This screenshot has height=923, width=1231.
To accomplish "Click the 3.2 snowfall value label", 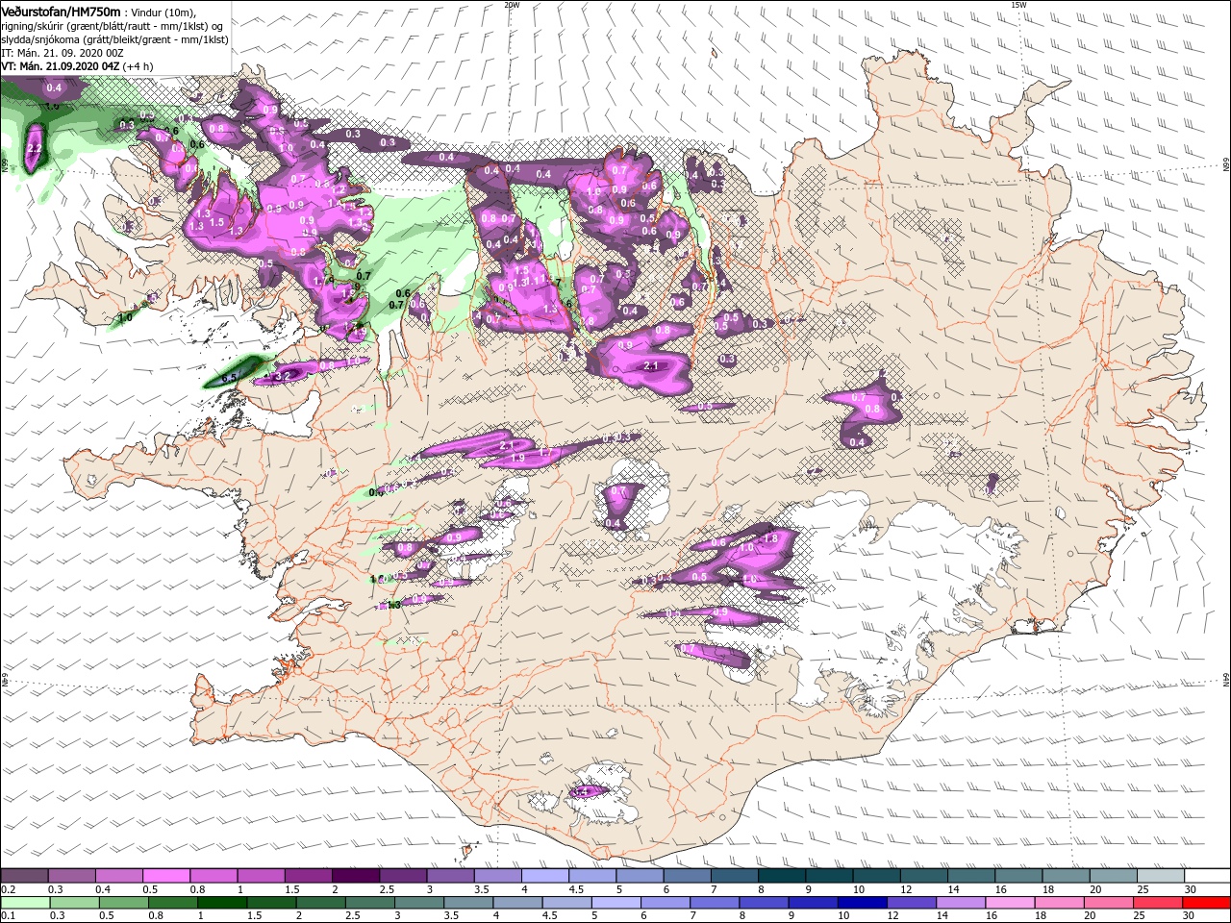I will click(x=284, y=376).
